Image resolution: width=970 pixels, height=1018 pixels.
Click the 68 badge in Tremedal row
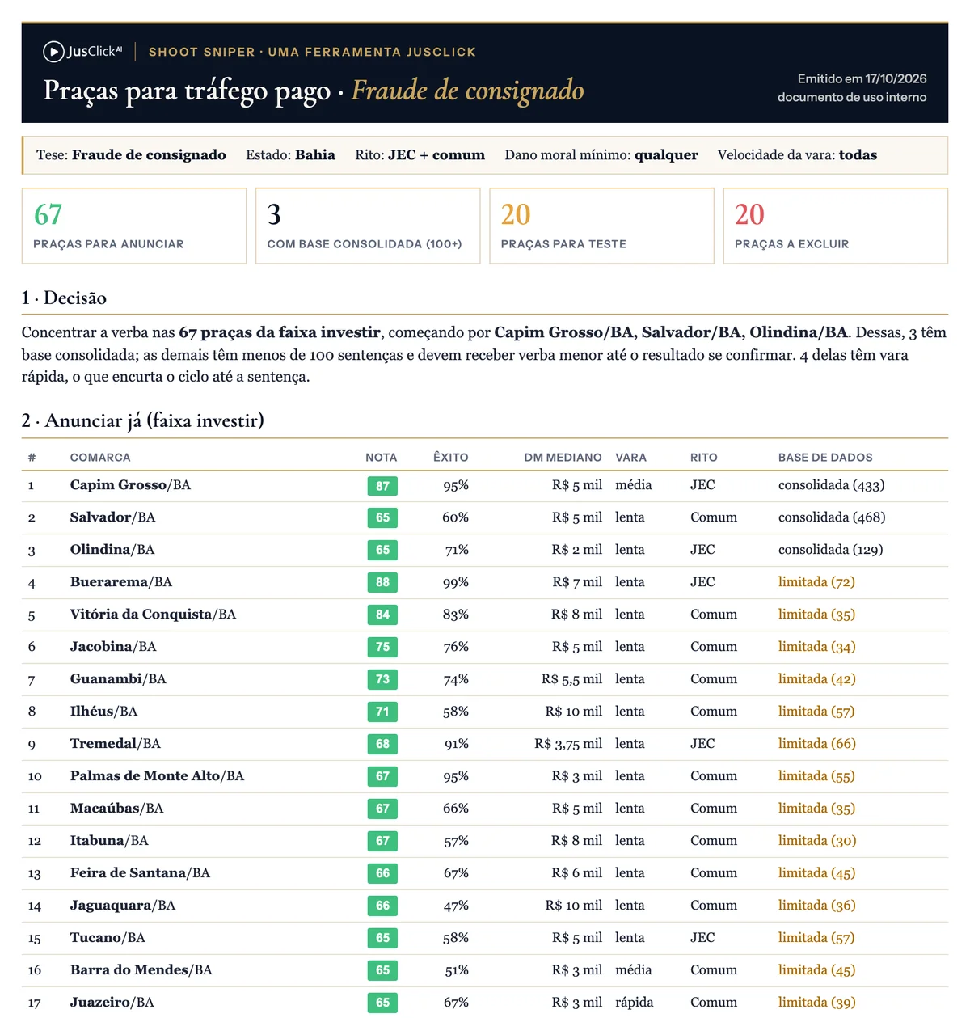pyautogui.click(x=382, y=744)
